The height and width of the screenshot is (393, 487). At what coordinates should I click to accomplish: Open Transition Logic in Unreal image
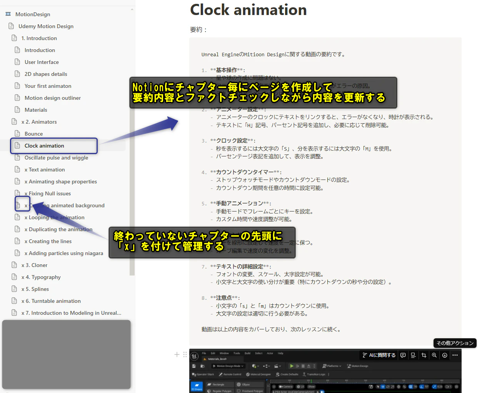314,374
